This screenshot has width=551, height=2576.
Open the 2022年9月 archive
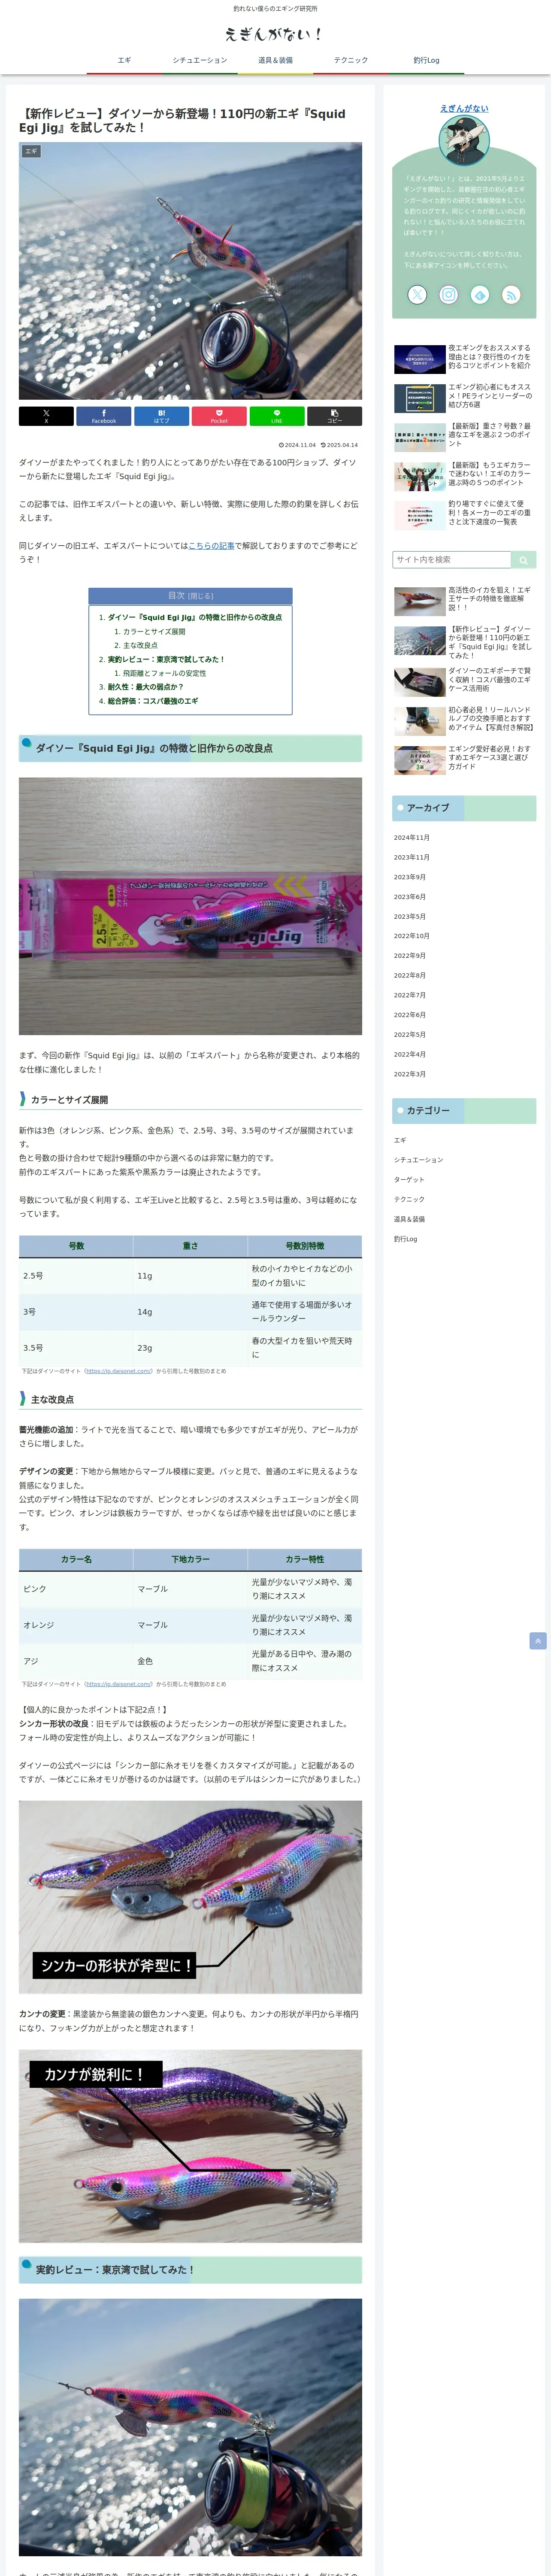pos(409,956)
